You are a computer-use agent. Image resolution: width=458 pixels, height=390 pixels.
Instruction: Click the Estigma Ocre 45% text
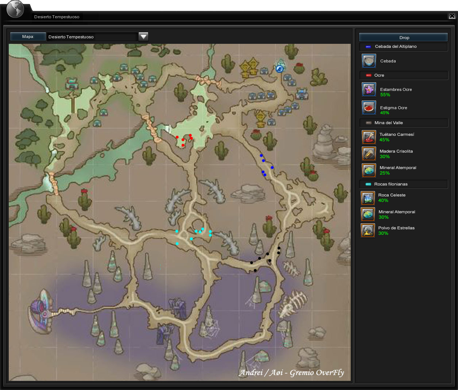(x=393, y=110)
